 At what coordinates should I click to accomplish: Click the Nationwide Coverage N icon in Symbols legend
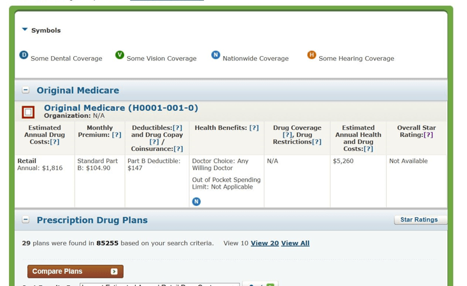click(215, 55)
